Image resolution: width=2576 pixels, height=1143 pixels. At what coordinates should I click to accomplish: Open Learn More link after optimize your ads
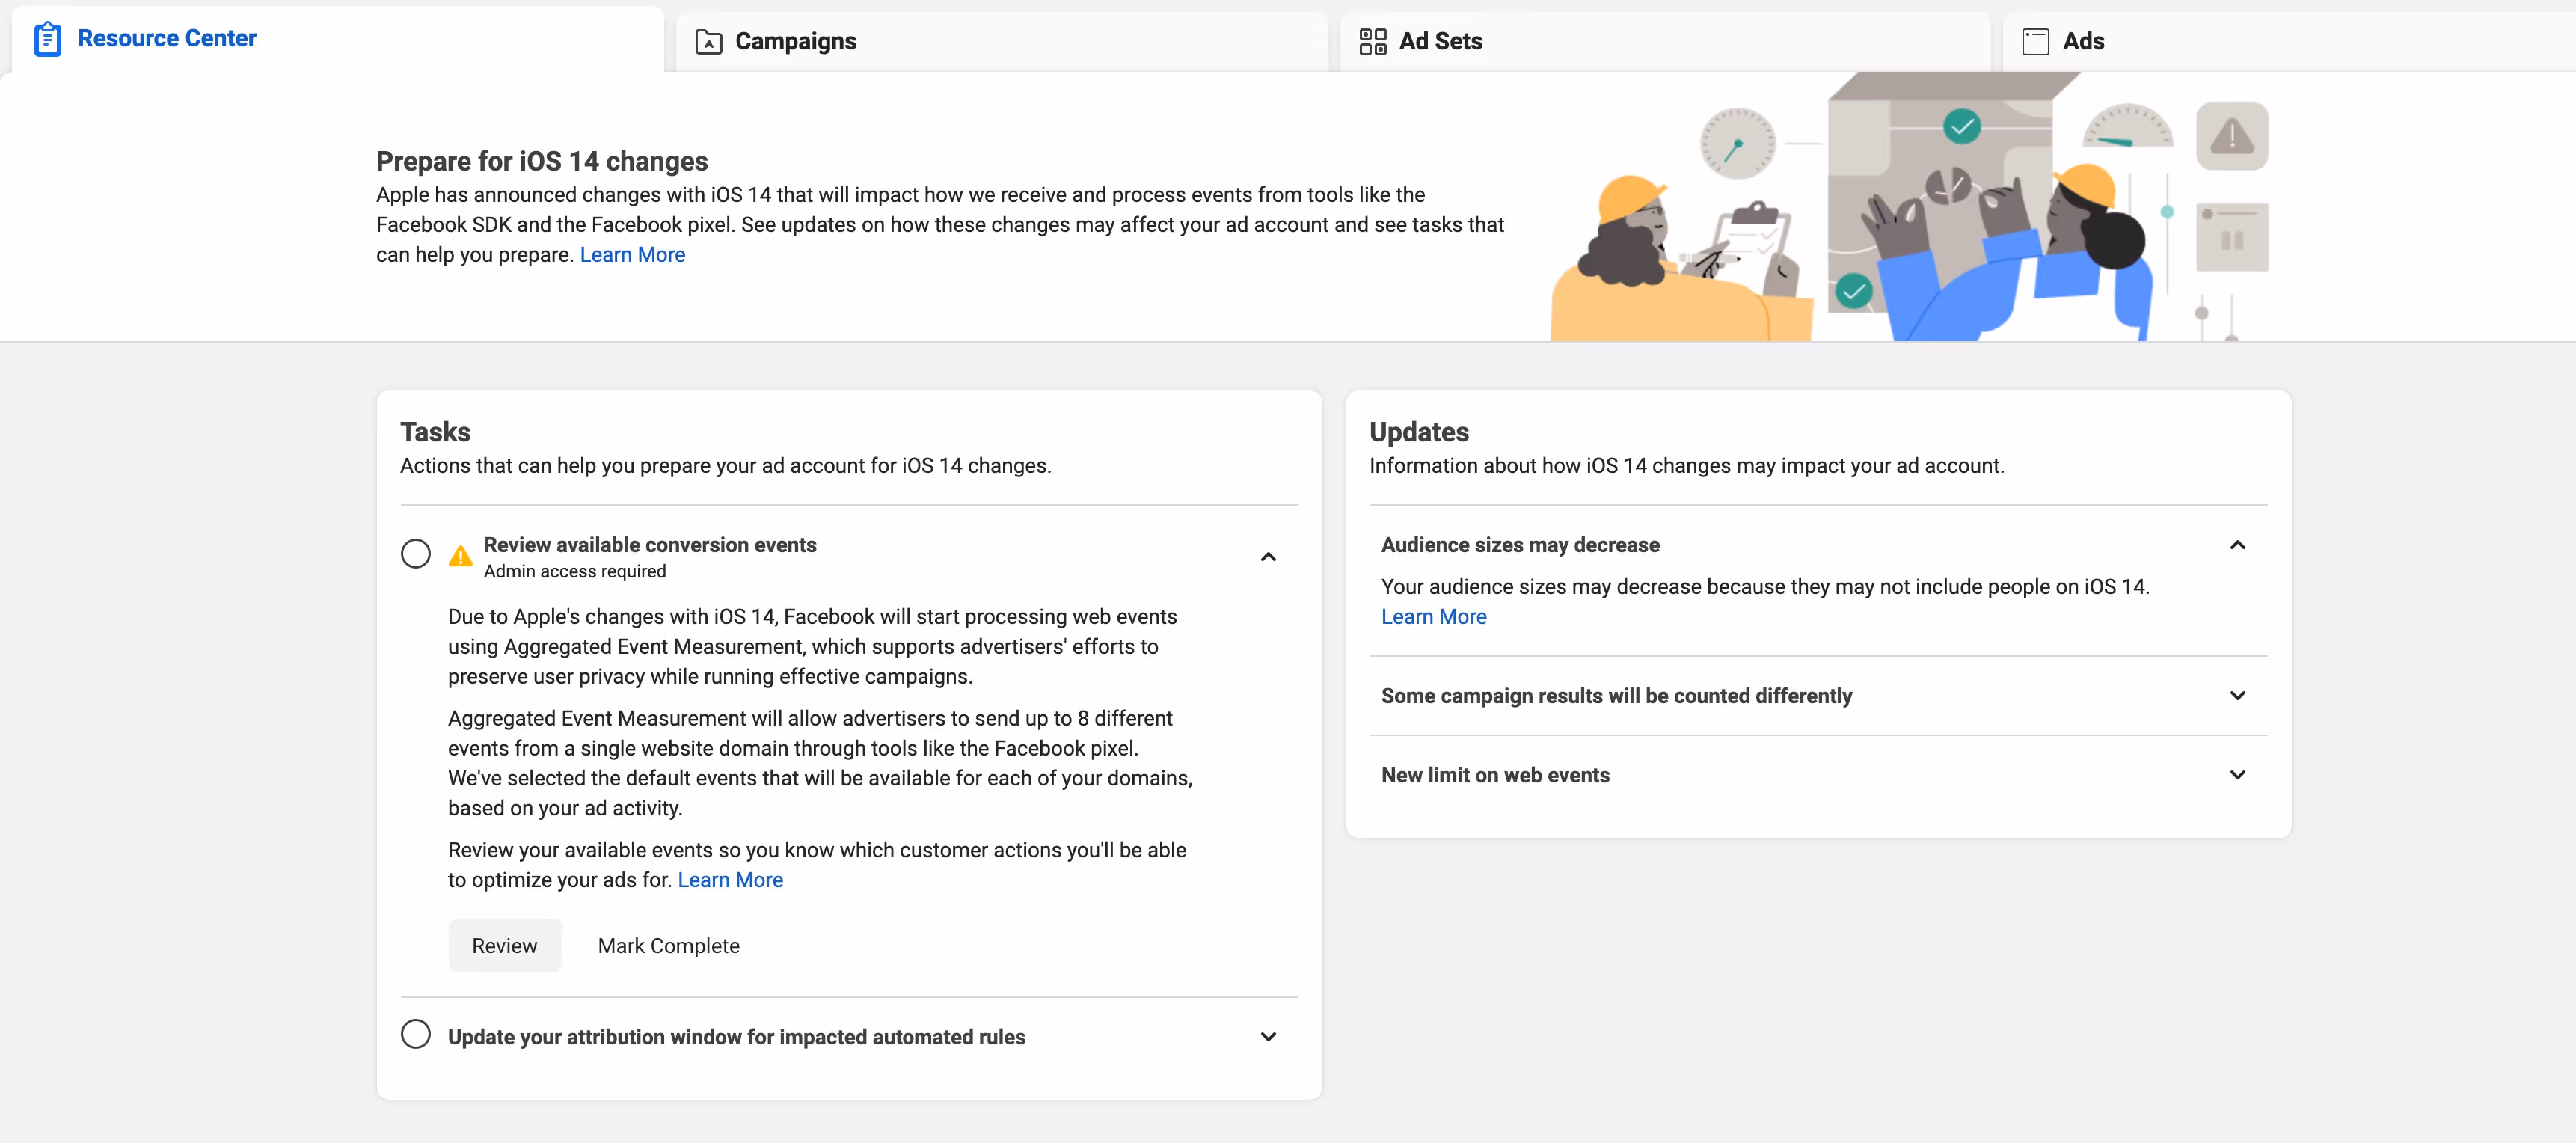click(x=731, y=880)
